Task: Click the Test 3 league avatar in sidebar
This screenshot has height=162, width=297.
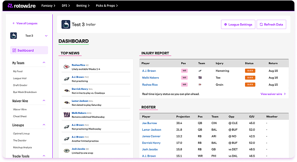Action: 13,36
